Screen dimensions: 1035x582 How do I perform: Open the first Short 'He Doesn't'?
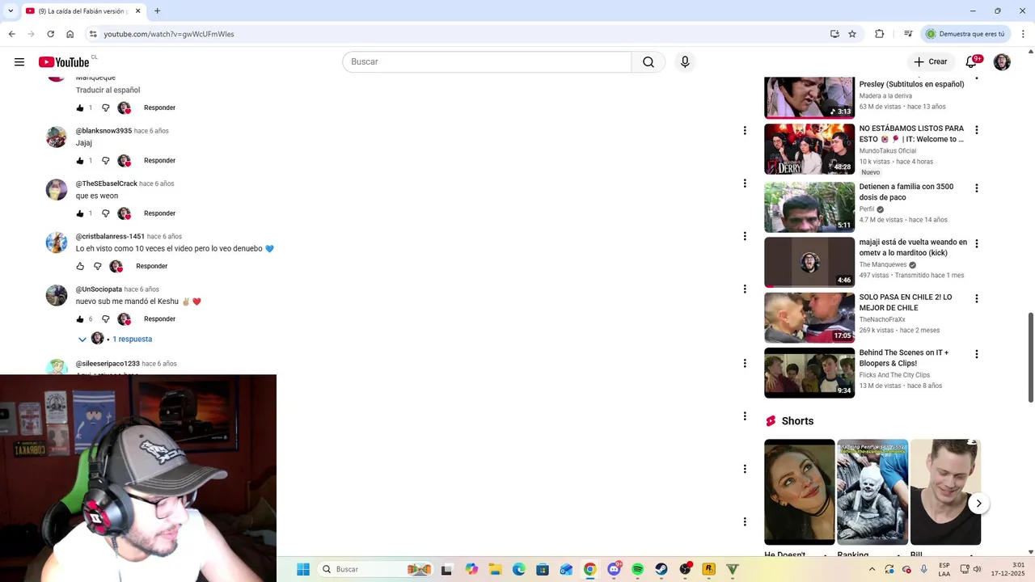pos(800,492)
